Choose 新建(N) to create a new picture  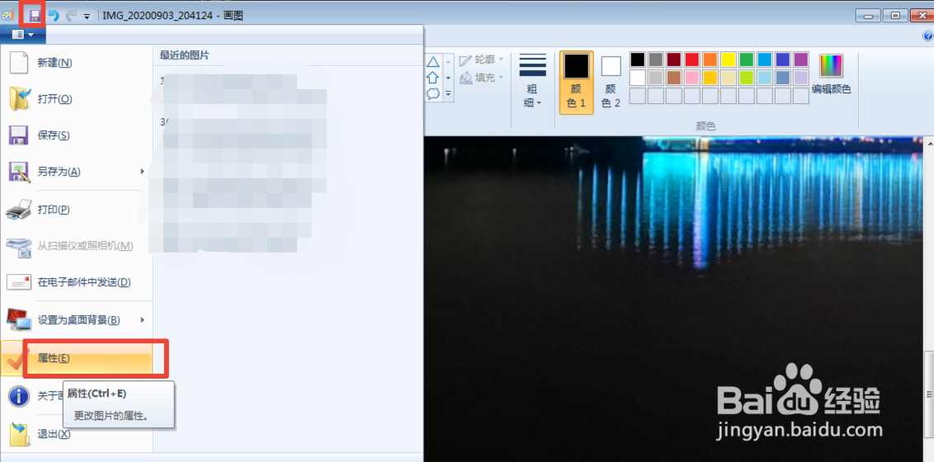pyautogui.click(x=76, y=63)
